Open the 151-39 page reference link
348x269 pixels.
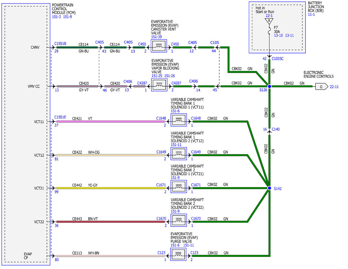[157, 37]
